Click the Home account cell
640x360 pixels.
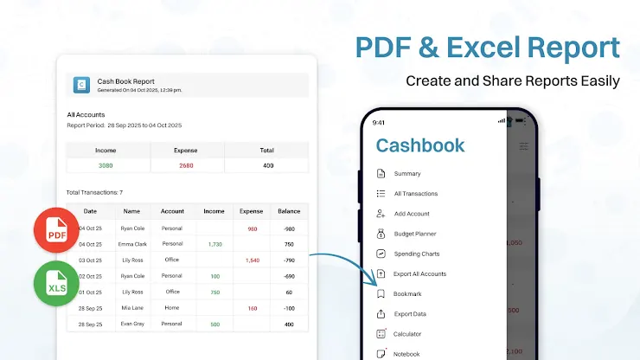[x=172, y=308]
